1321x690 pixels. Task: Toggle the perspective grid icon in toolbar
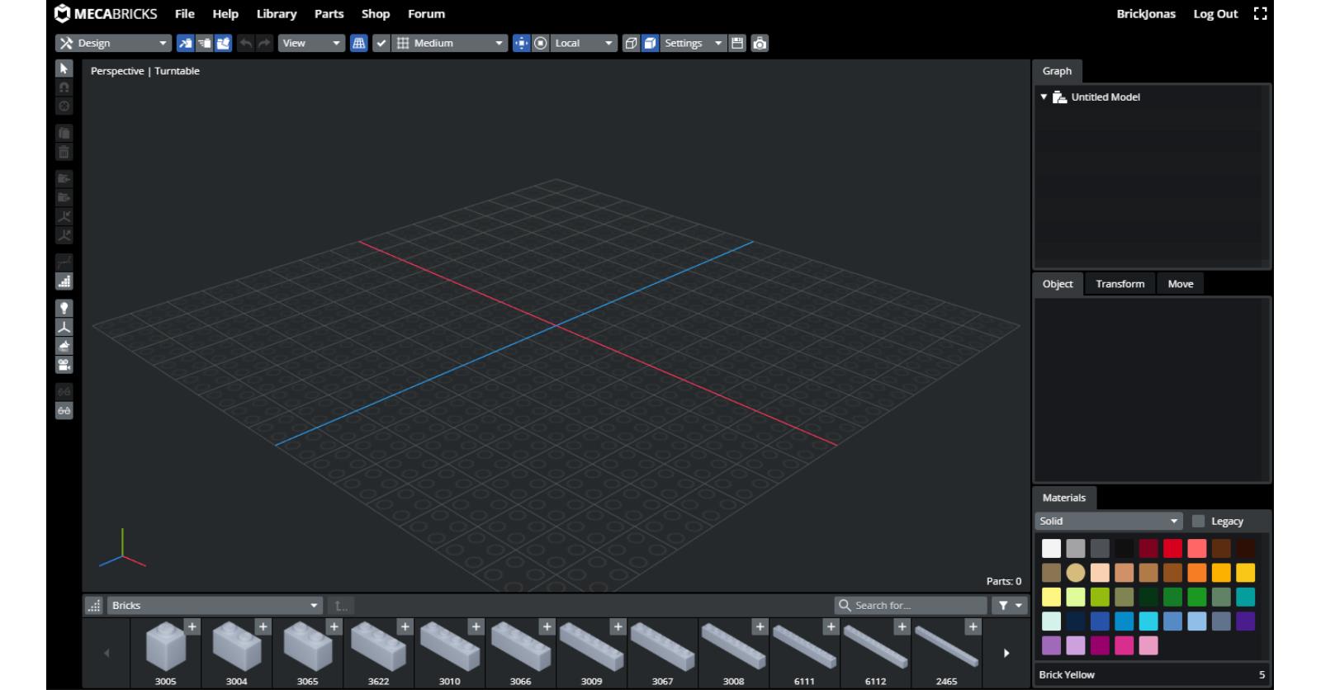pos(358,43)
